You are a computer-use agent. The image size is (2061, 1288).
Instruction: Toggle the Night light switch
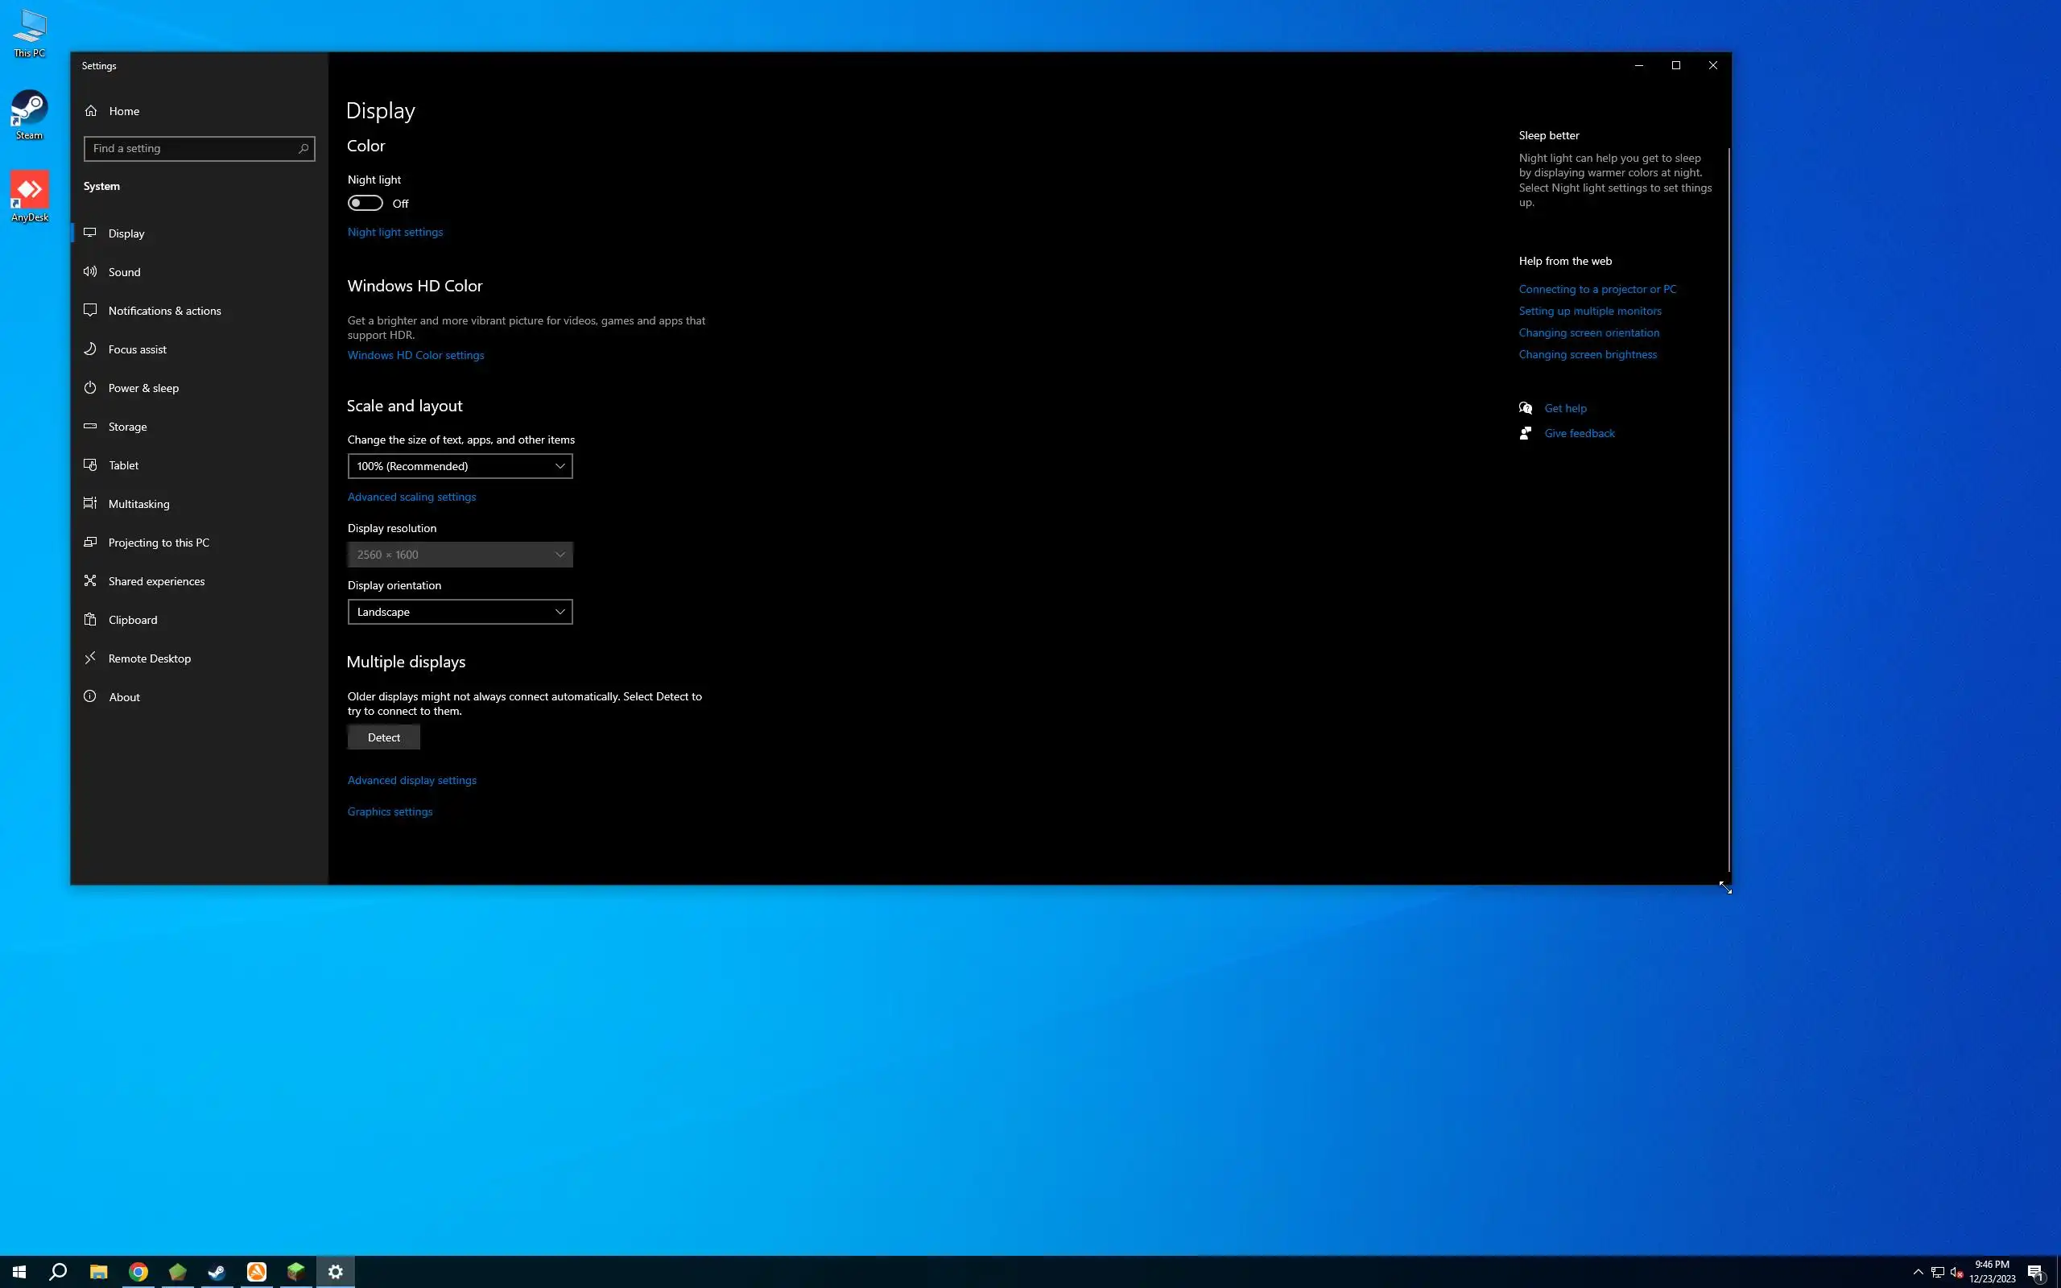[366, 203]
